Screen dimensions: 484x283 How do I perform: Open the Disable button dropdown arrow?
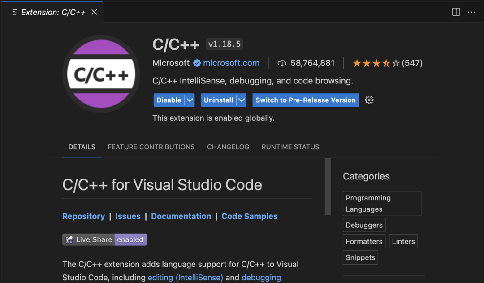pos(189,100)
